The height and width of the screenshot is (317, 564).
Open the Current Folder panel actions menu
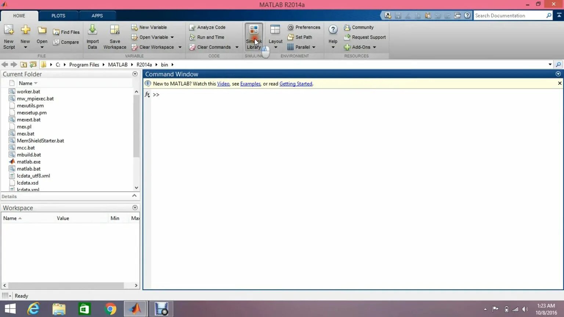click(x=135, y=74)
